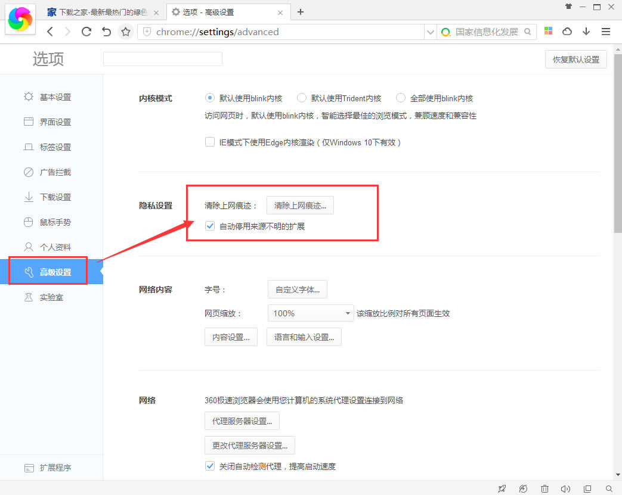Open the downloads arrow icon in toolbar
The image size is (622, 495).
(586, 32)
